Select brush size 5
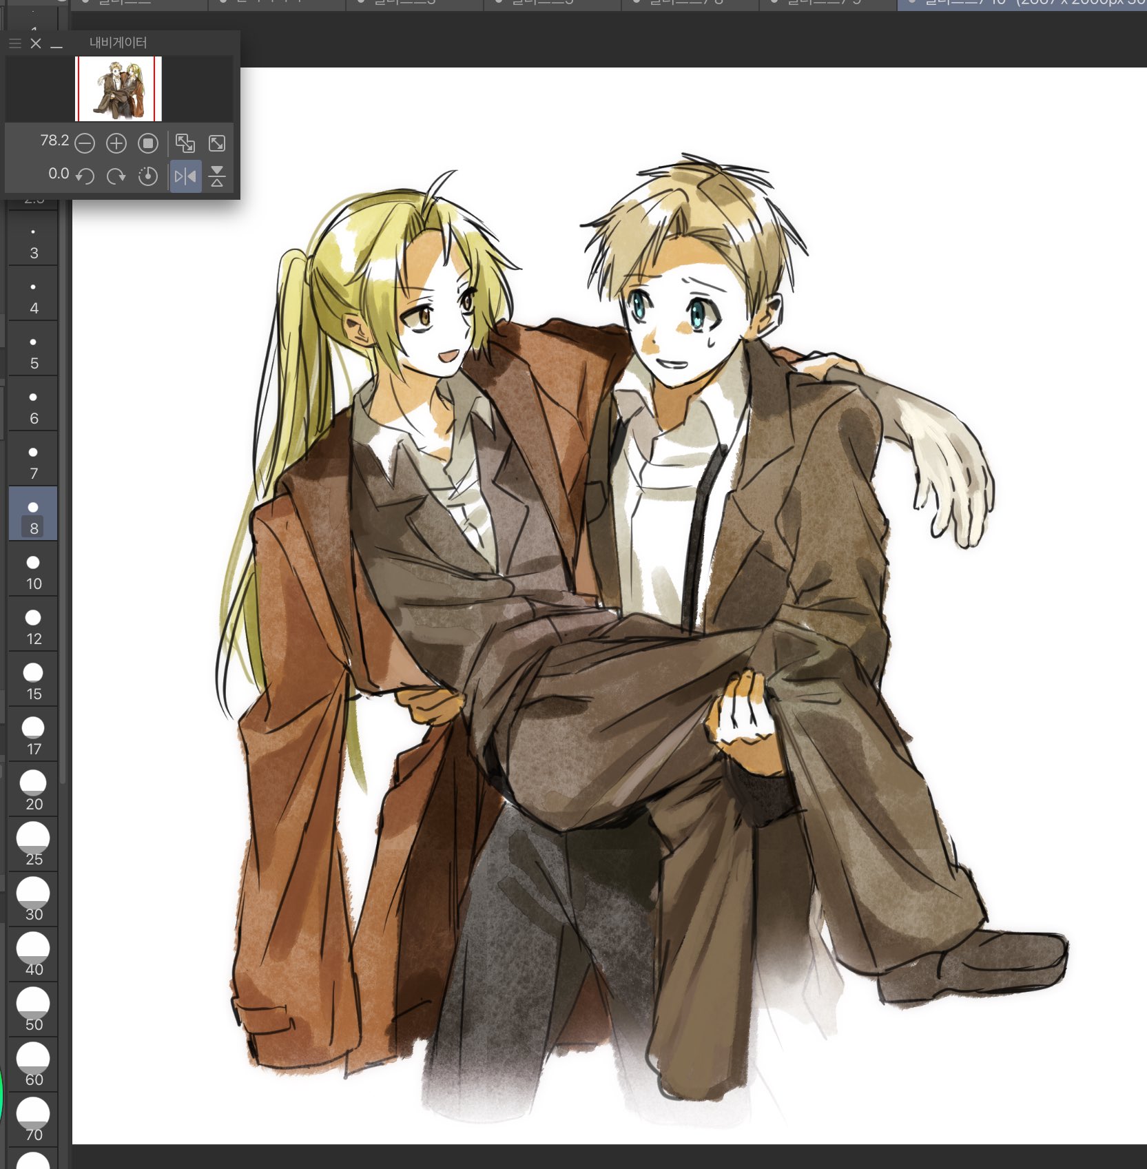Screen dimensions: 1147x1169 coord(33,348)
